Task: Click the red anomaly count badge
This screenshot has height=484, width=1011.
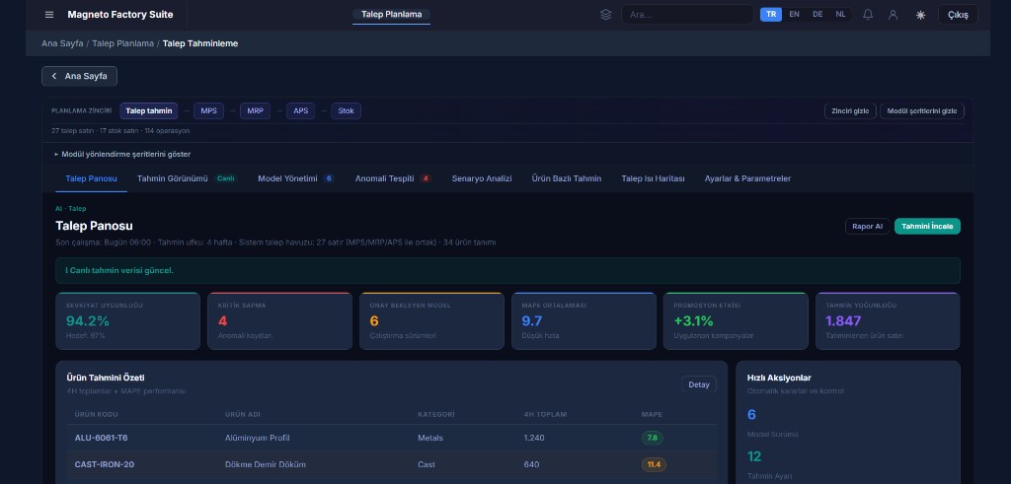Action: (426, 178)
